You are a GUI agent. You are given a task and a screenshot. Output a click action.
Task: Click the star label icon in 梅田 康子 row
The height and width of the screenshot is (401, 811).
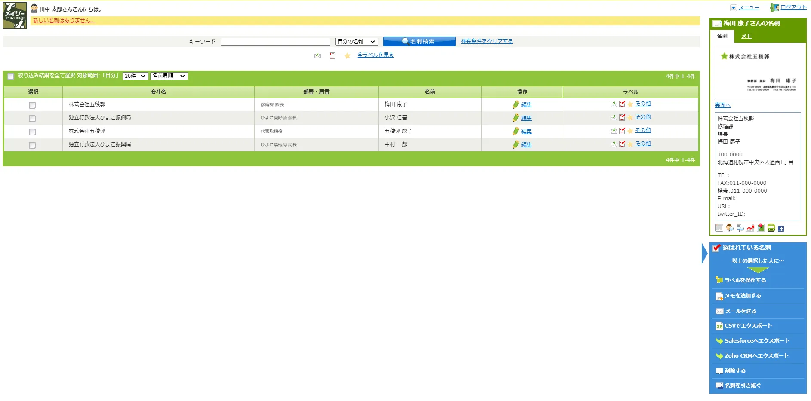tap(630, 104)
